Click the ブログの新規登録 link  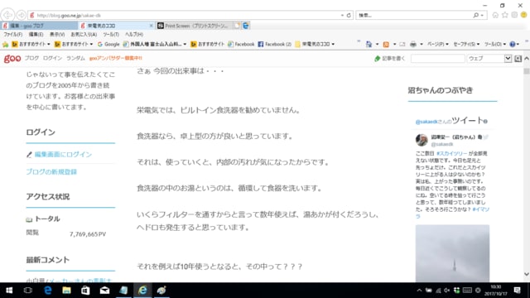[x=51, y=171]
